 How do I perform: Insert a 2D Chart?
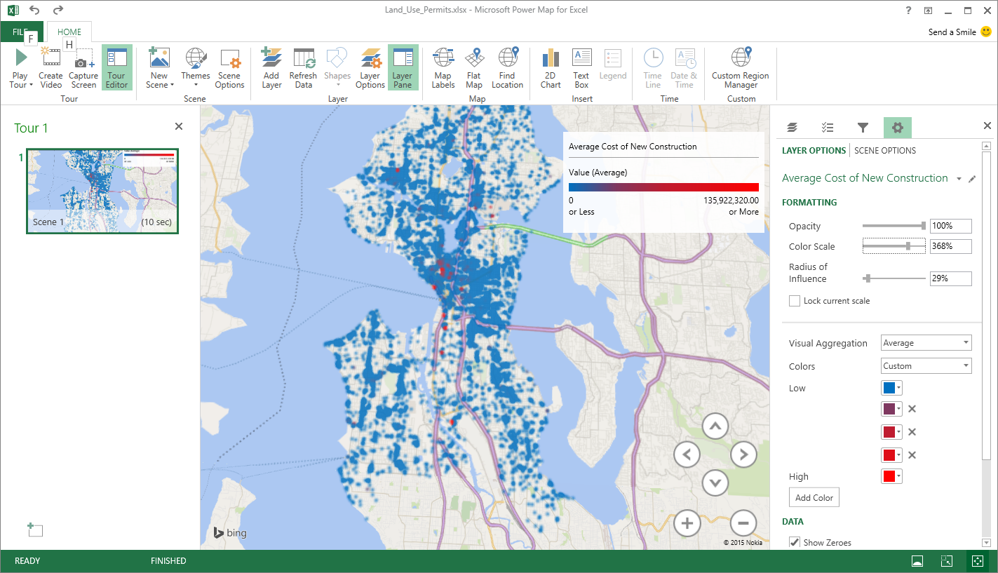pos(551,69)
